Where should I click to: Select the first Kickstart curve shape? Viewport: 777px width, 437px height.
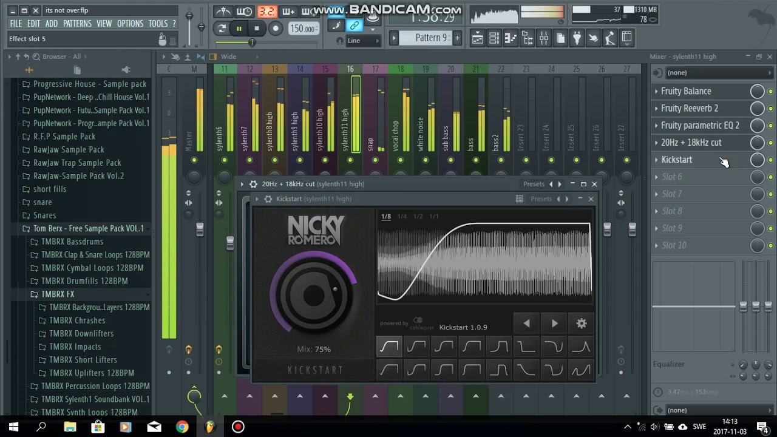pos(388,347)
